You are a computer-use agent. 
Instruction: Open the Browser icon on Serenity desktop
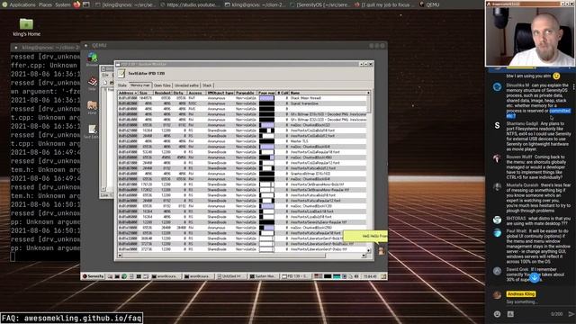pyautogui.click(x=92, y=58)
